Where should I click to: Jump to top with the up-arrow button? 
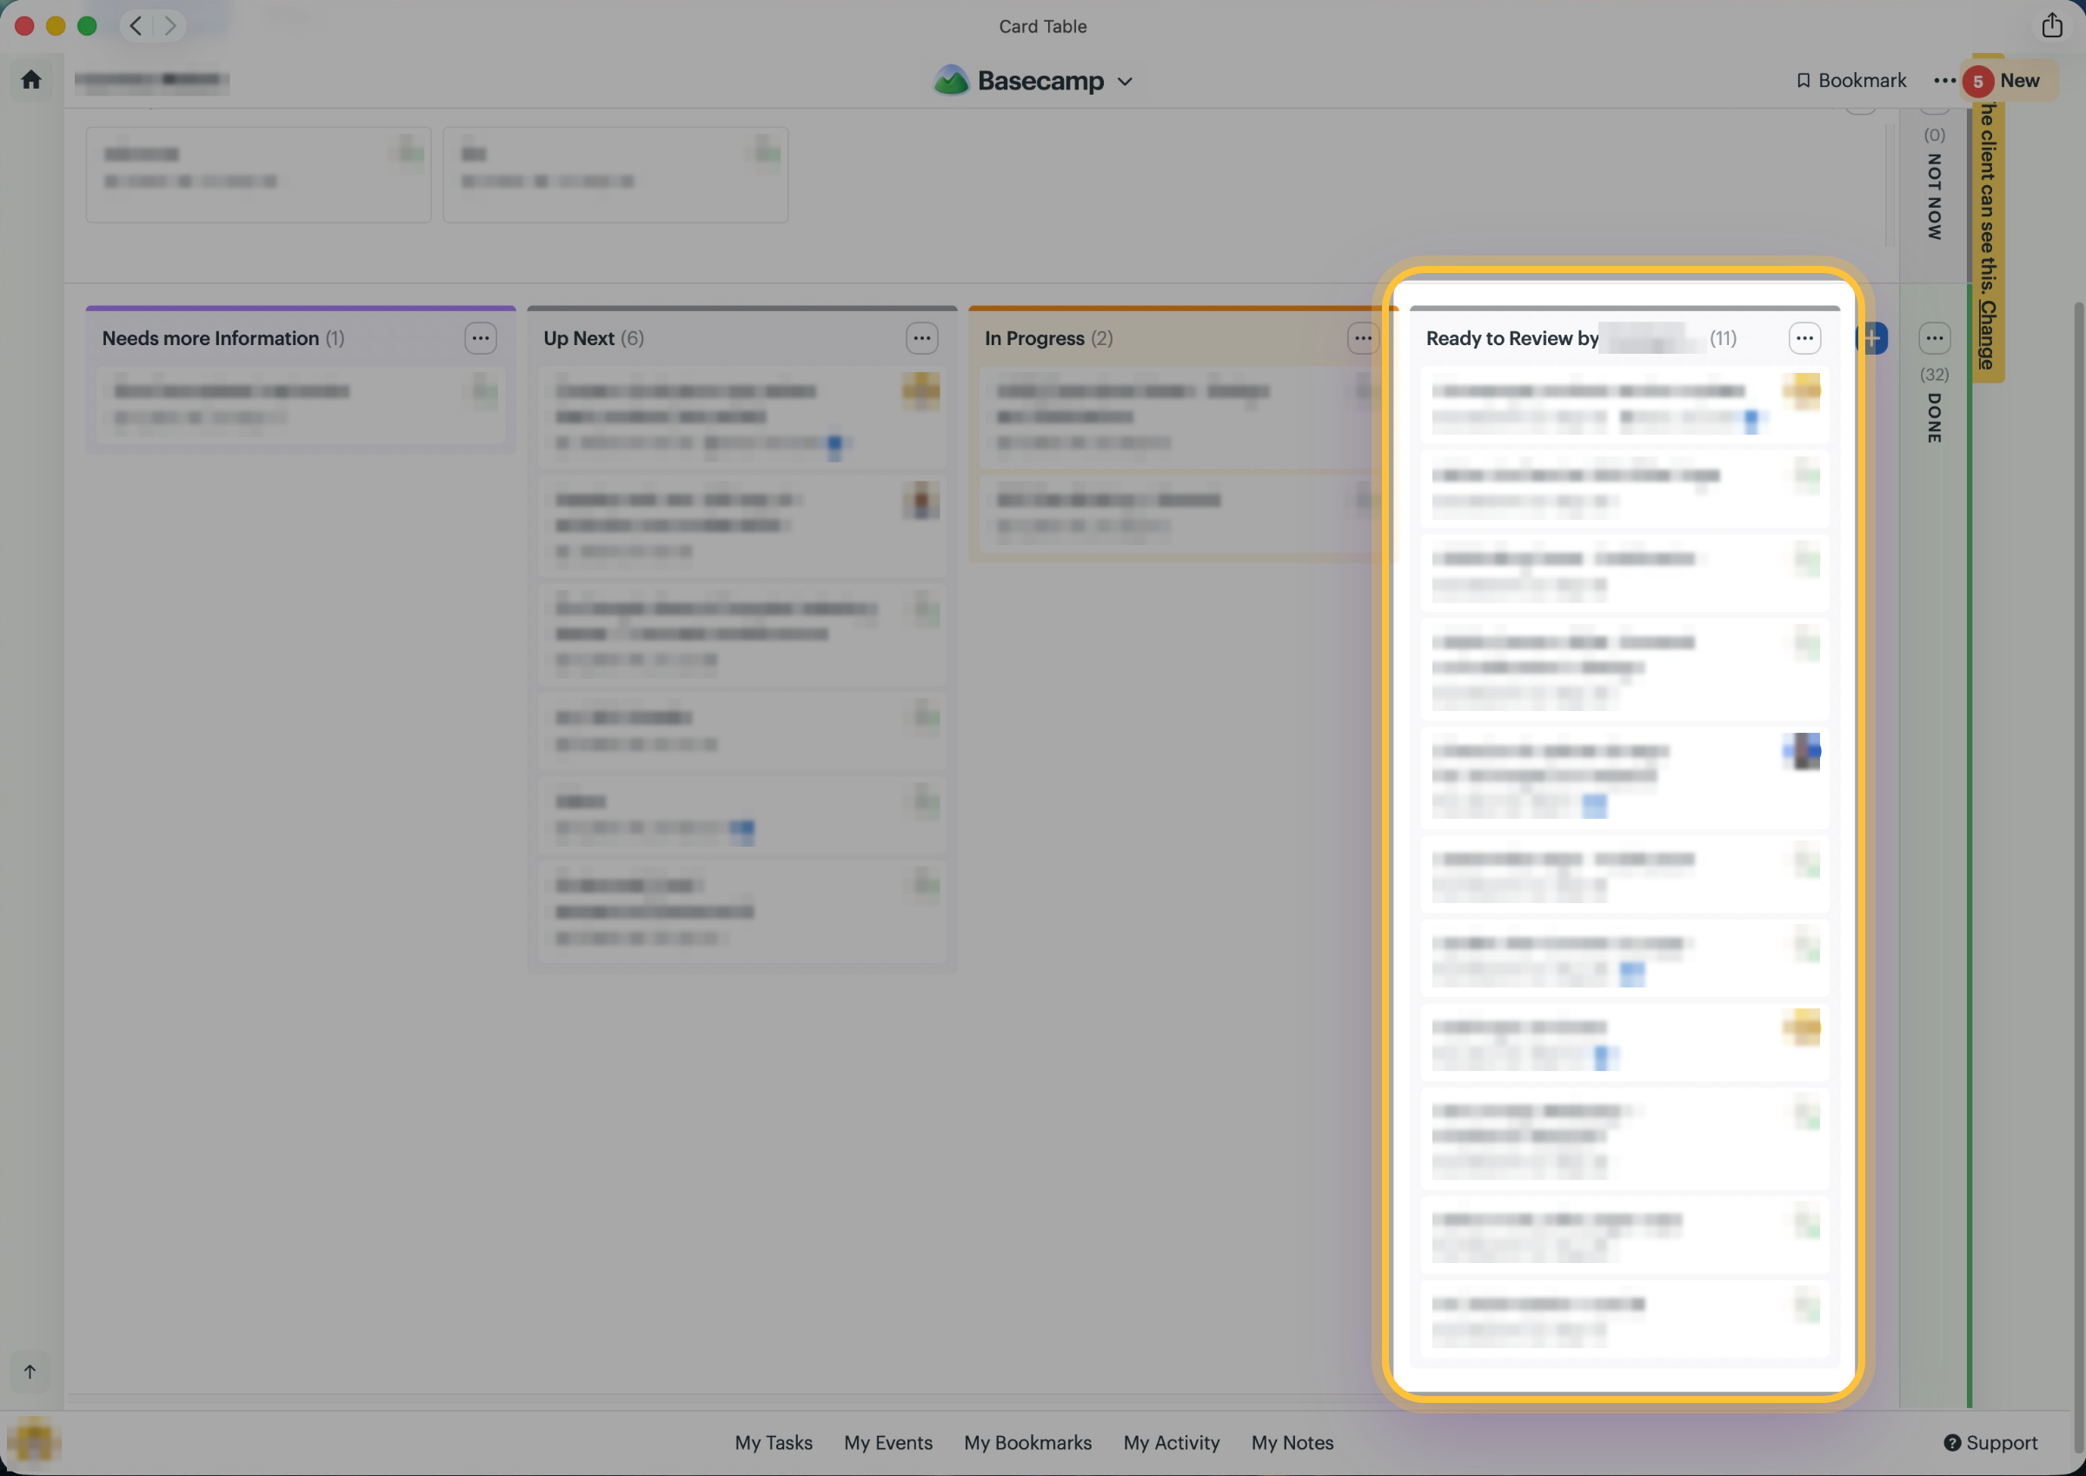30,1372
